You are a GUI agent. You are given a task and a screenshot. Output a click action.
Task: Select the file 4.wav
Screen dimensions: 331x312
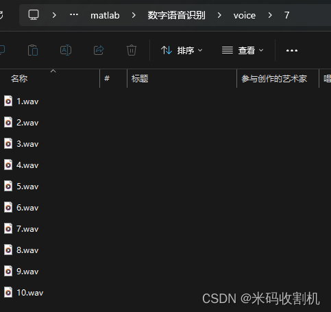21,165
